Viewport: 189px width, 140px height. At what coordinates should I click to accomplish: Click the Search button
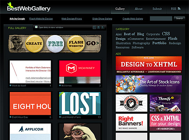(179, 19)
